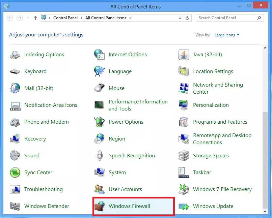272x218 pixels.
Task: Open the Personalization monitor icon
Action: 184,105
